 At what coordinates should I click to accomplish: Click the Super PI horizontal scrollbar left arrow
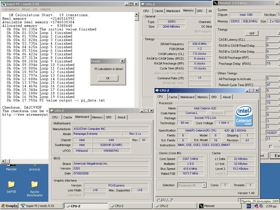[x=3, y=161]
